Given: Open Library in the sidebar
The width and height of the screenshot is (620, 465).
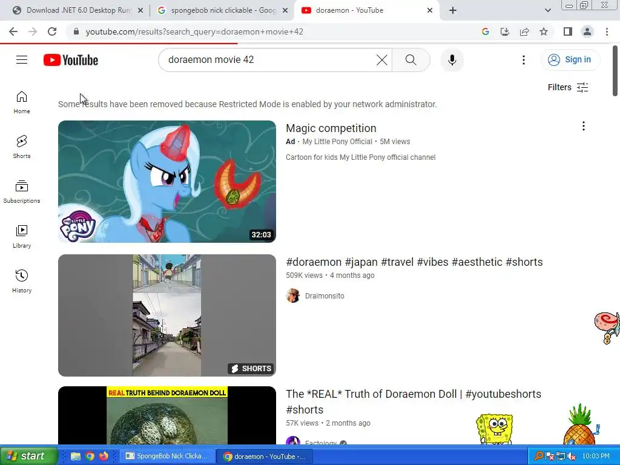Looking at the screenshot, I should coord(22,237).
